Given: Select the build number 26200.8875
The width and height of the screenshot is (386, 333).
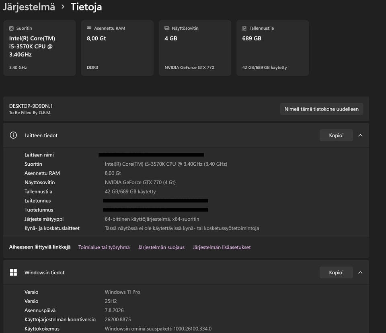Looking at the screenshot, I should (x=118, y=319).
